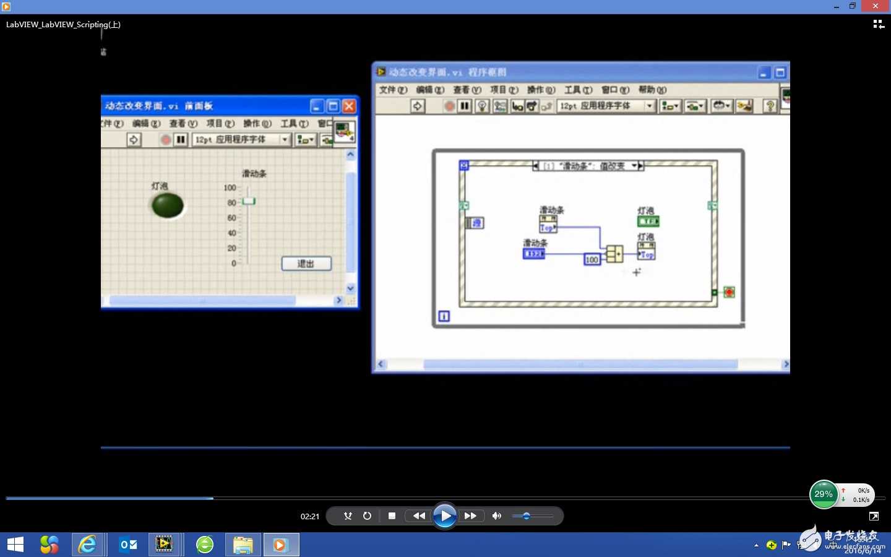This screenshot has width=891, height=557.
Task: View video in full screen
Action: (874, 516)
